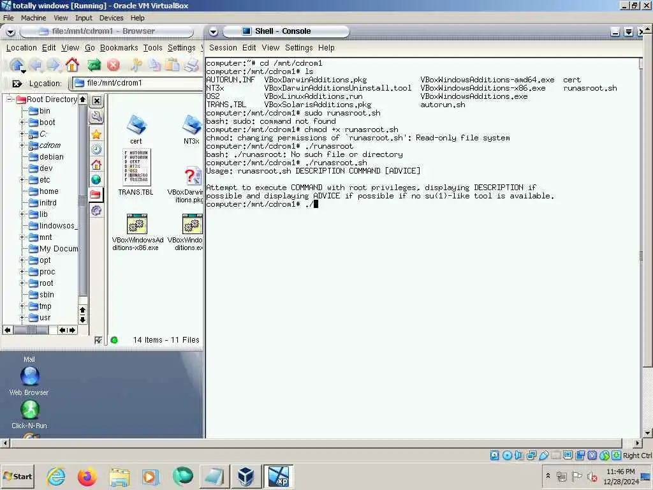Expand the cdrom tree node
The width and height of the screenshot is (653, 490).
tap(22, 145)
